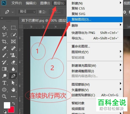Expand the 矢量蒙版(V) submenu
Viewport: 130px width, 114px height.
click(120, 89)
